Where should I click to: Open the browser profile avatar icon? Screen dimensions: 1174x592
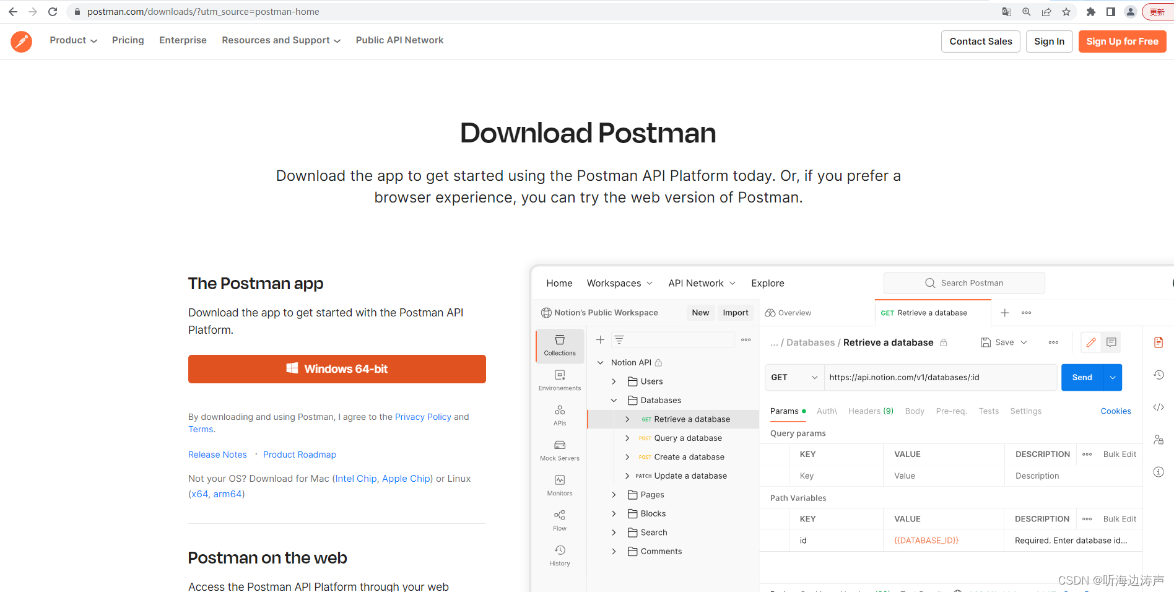[x=1131, y=12]
